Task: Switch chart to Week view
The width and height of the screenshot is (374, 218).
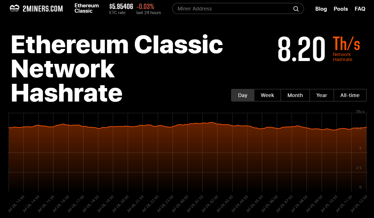Action: [x=267, y=95]
